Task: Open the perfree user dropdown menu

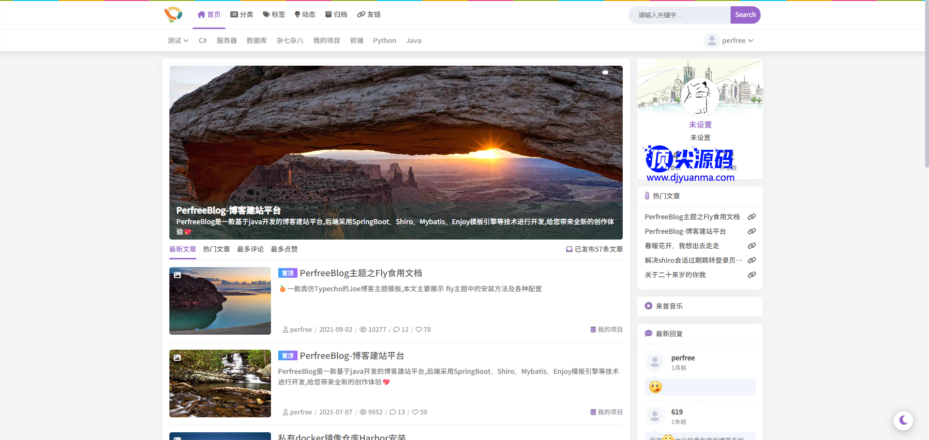Action: click(737, 41)
